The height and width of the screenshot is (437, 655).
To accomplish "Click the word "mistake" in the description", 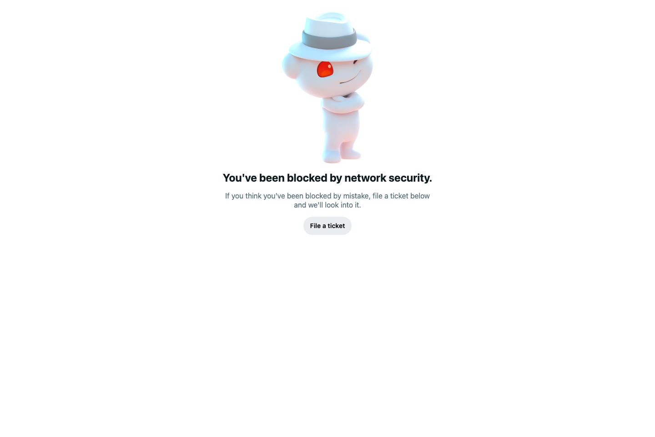I will [x=356, y=196].
